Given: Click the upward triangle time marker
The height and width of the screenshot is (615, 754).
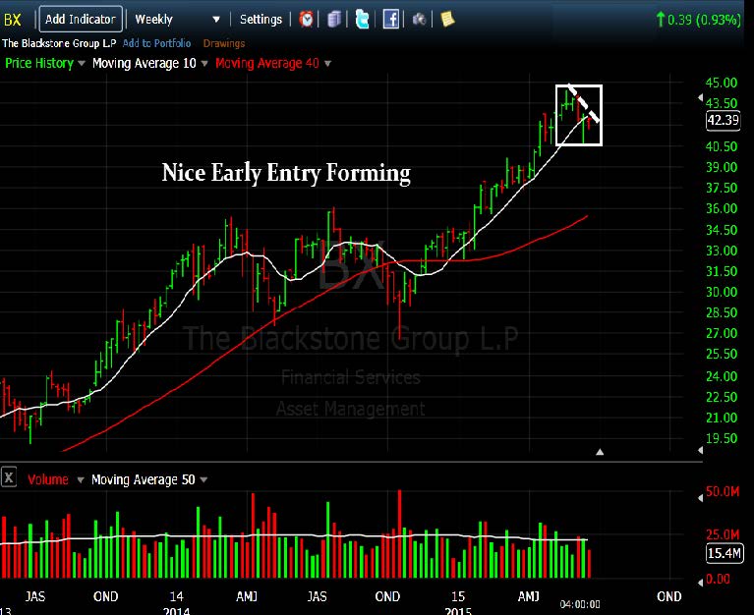Looking at the screenshot, I should pyautogui.click(x=600, y=452).
